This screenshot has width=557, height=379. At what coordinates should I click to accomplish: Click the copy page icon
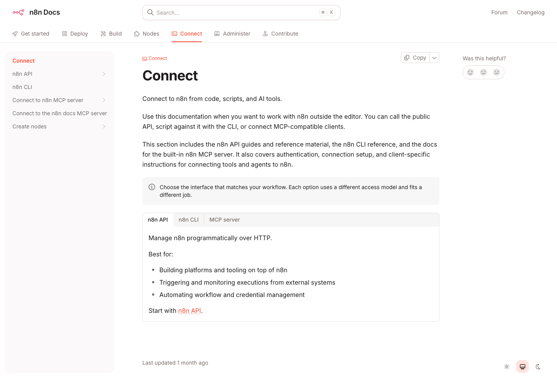coord(407,58)
